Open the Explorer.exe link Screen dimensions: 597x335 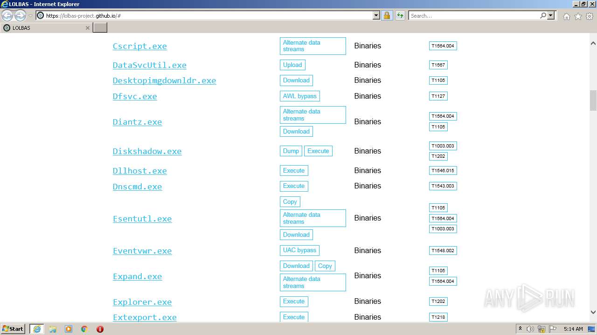pyautogui.click(x=142, y=302)
